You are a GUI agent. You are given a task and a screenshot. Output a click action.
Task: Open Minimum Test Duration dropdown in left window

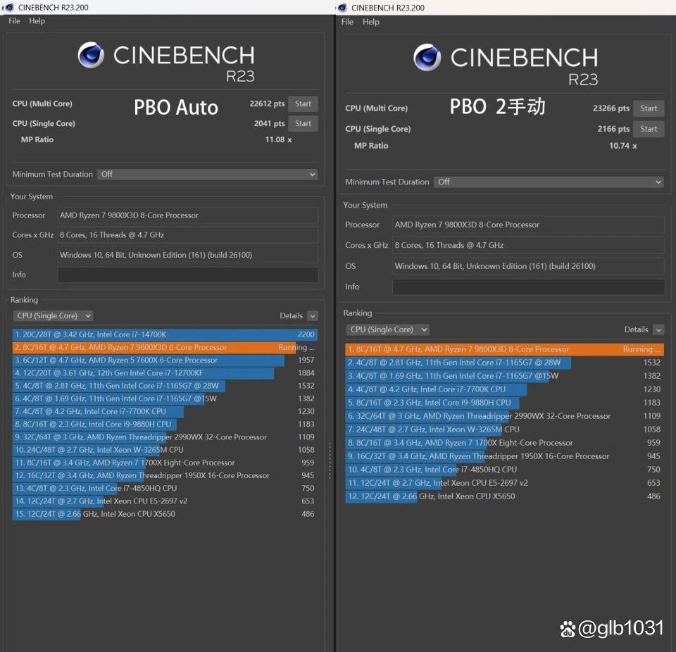pyautogui.click(x=207, y=174)
